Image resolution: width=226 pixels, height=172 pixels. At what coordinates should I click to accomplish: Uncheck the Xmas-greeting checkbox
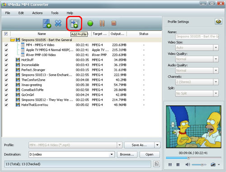tap(6, 85)
